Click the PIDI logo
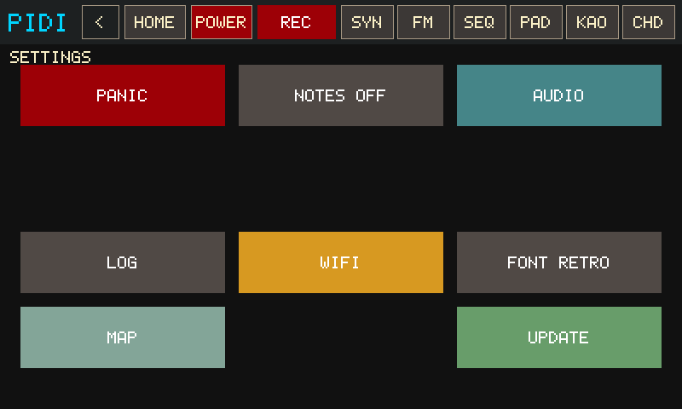The height and width of the screenshot is (409, 682). [37, 23]
